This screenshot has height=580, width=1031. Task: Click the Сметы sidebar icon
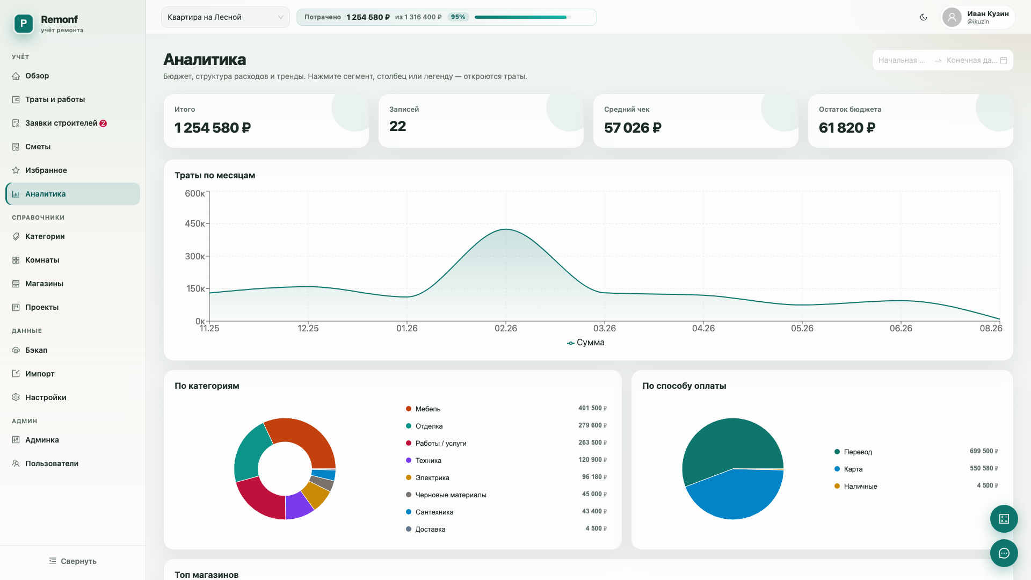(16, 147)
